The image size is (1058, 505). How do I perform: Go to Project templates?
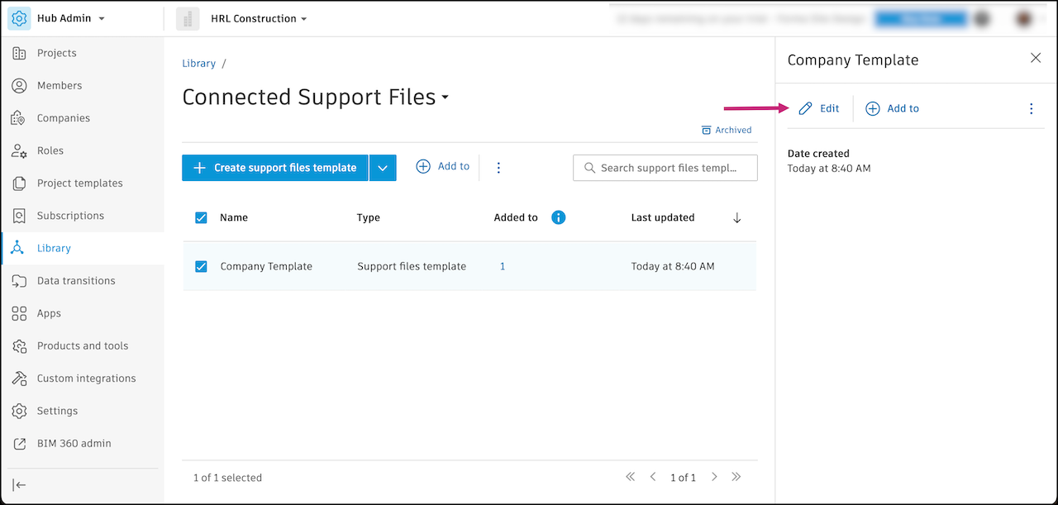pos(79,183)
